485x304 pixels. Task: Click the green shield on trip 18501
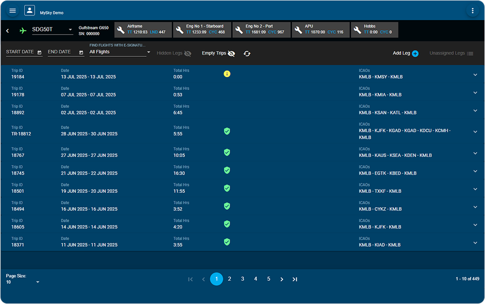(x=227, y=188)
